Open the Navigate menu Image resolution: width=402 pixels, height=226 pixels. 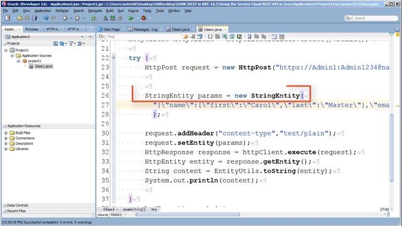[x=95, y=11]
